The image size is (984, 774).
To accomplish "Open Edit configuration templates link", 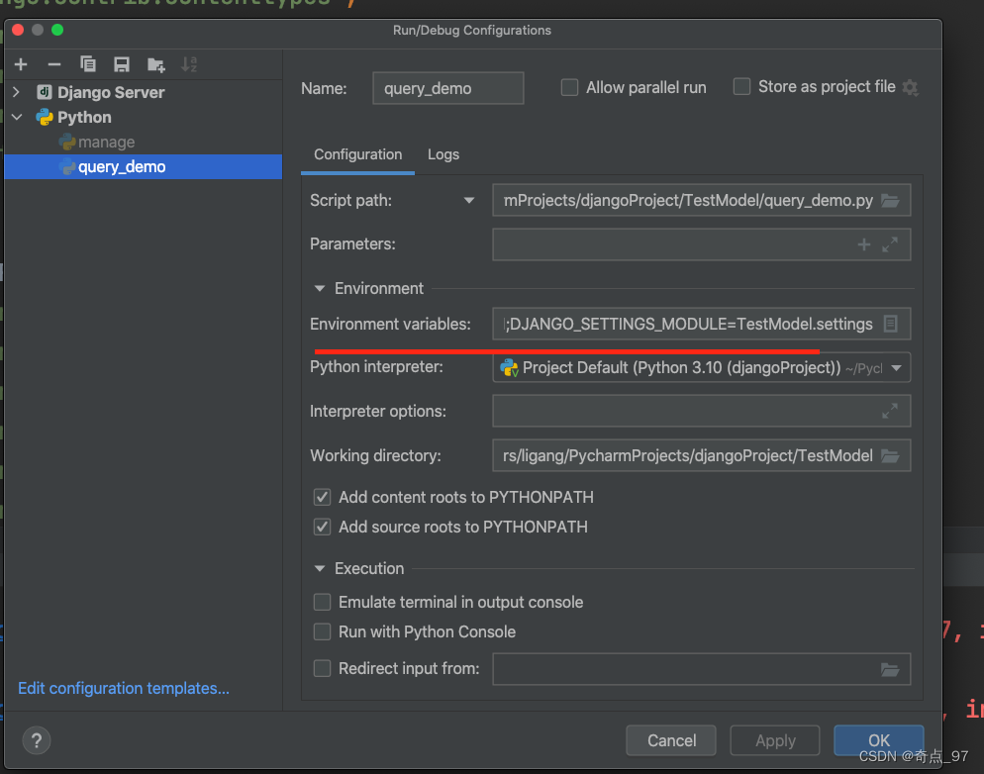I will pyautogui.click(x=124, y=689).
